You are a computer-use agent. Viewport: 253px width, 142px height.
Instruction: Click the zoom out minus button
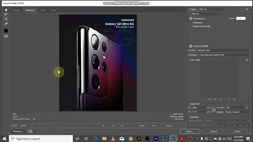click(x=13, y=125)
